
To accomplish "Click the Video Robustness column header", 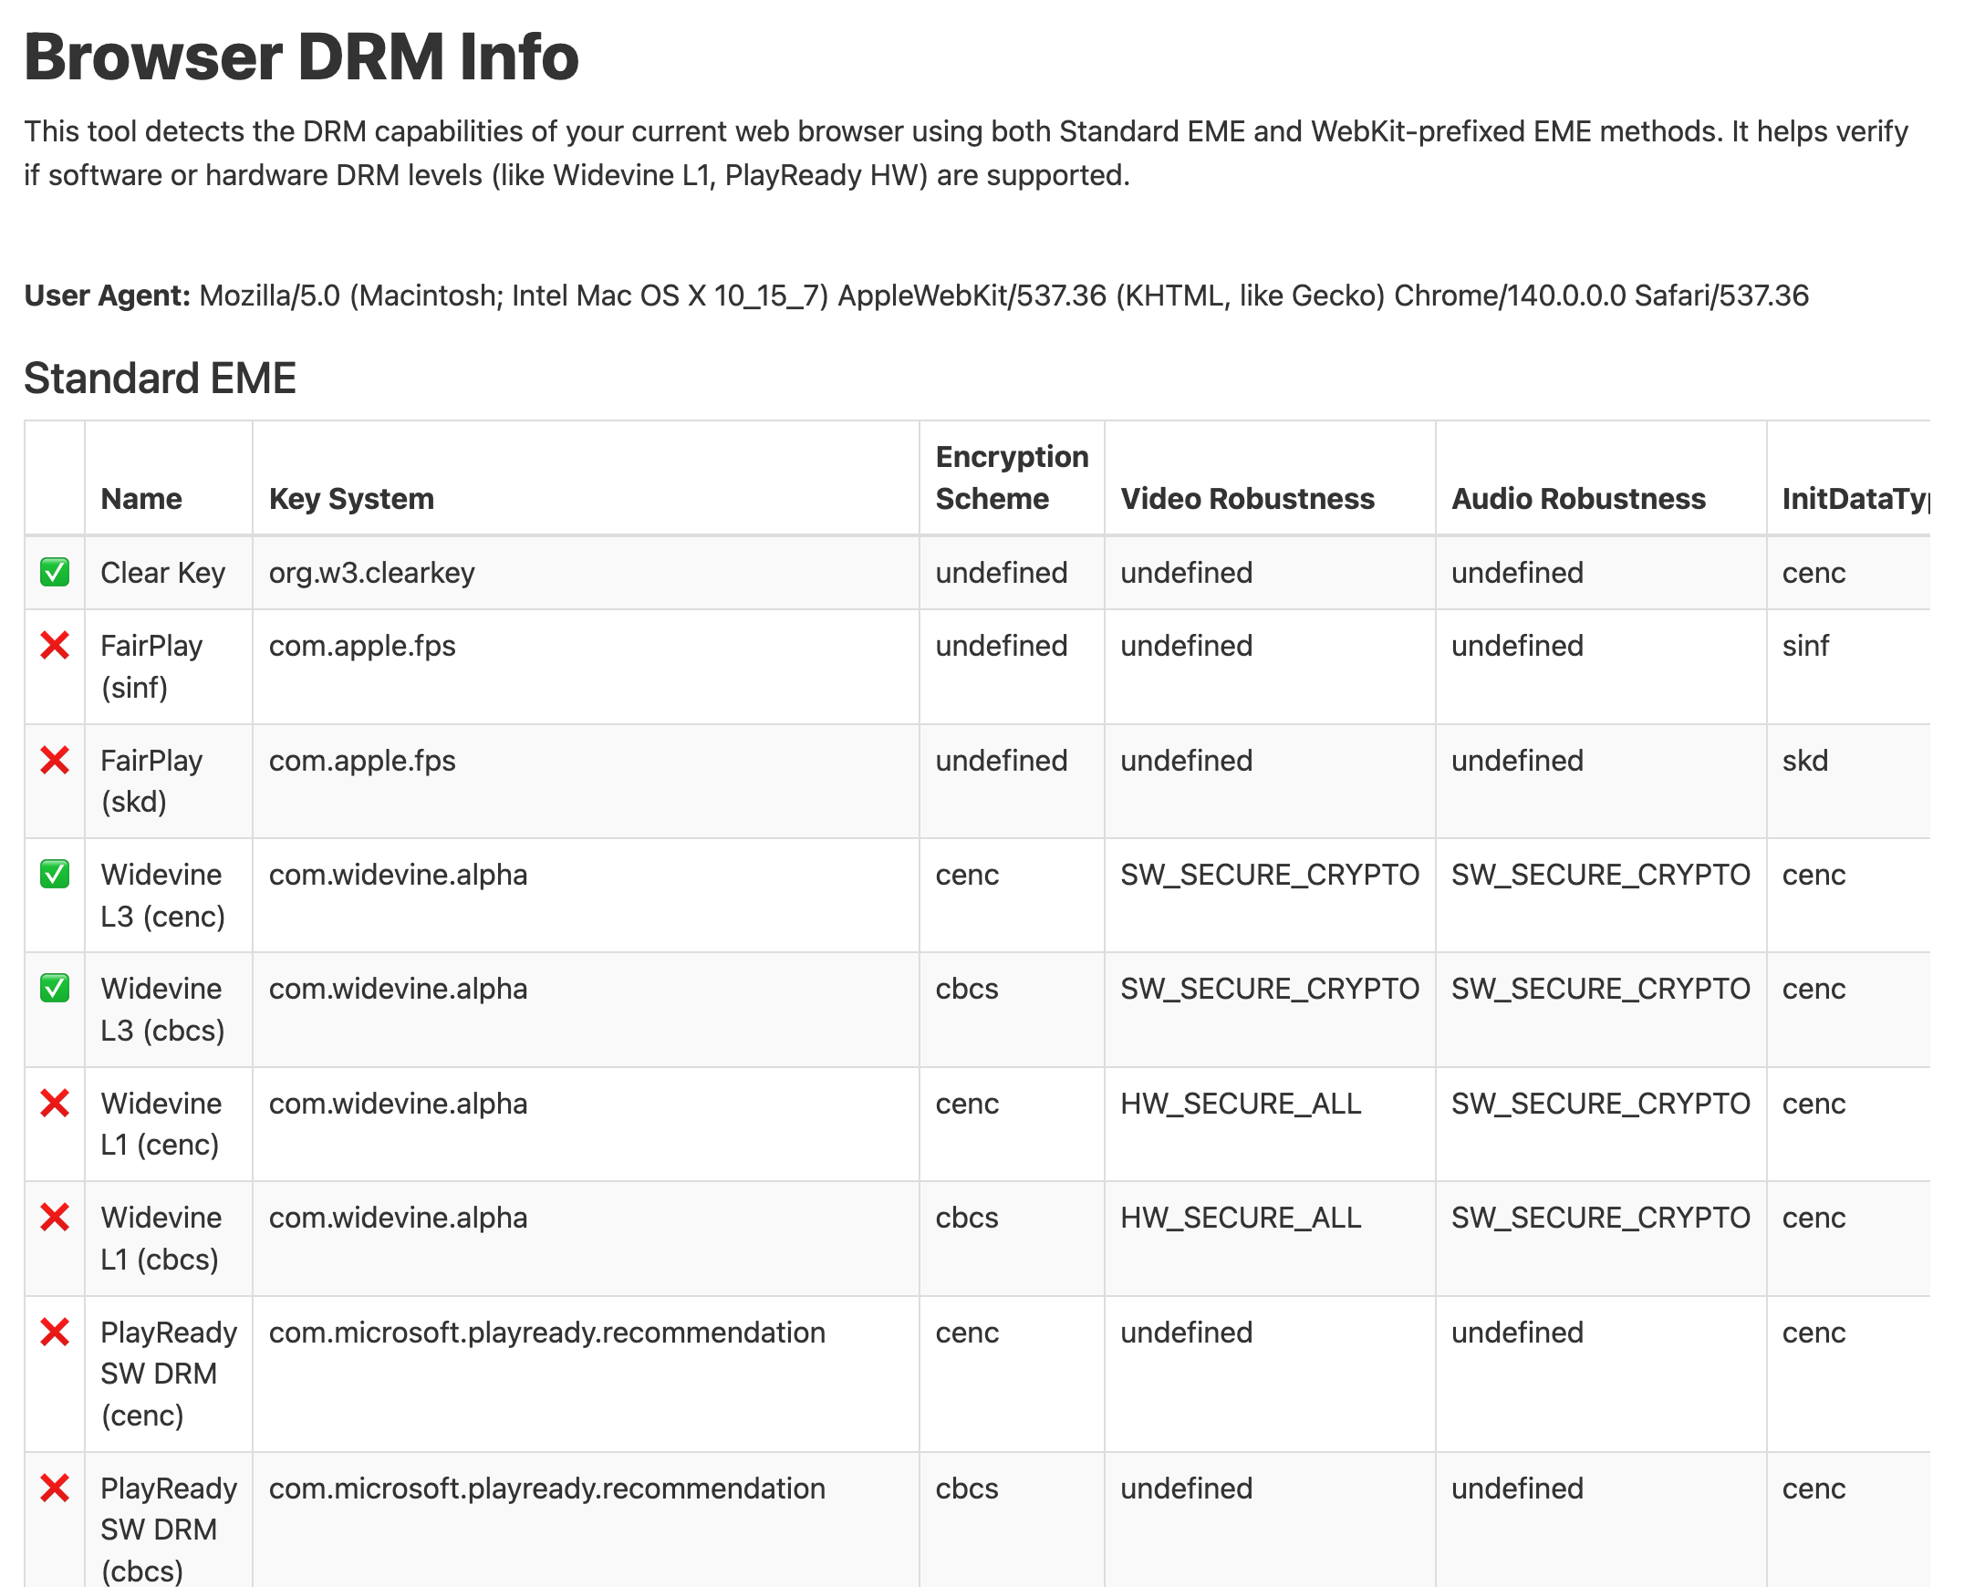I will pos(1247,499).
